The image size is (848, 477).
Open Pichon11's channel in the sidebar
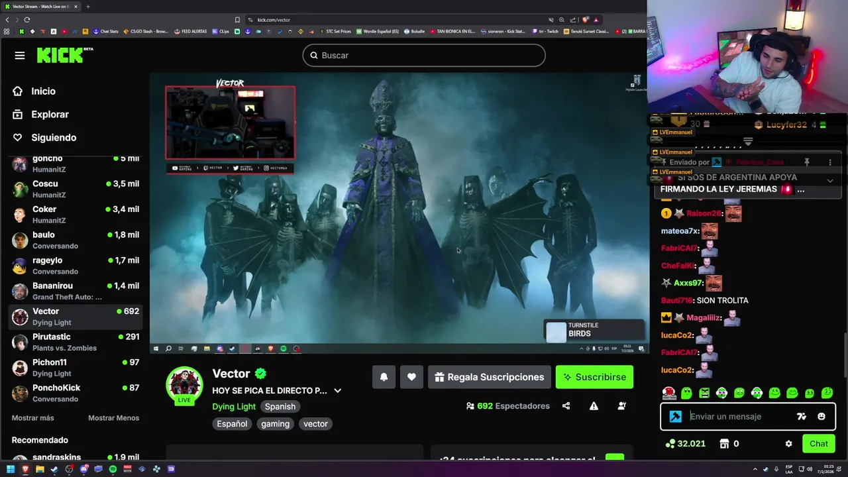point(76,368)
